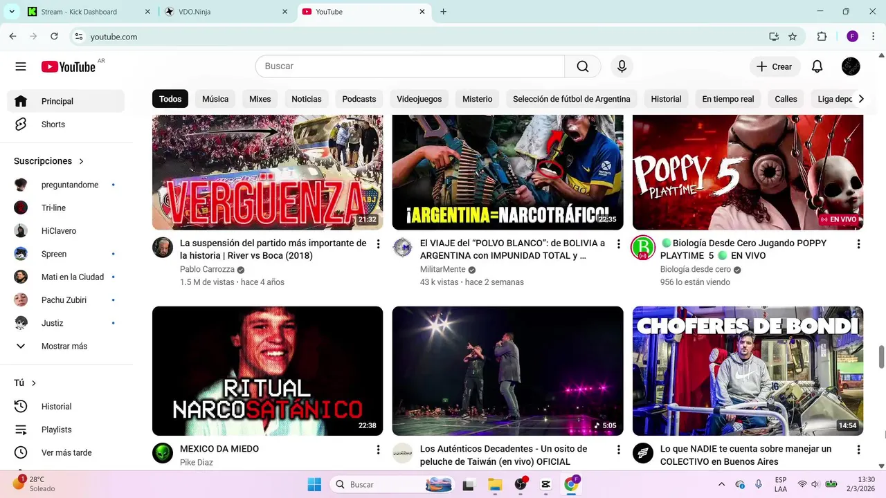Select the Noticias filter chip
The image size is (886, 498).
pyautogui.click(x=307, y=99)
